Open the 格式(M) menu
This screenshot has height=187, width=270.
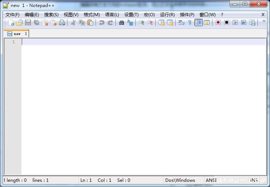[x=91, y=15]
